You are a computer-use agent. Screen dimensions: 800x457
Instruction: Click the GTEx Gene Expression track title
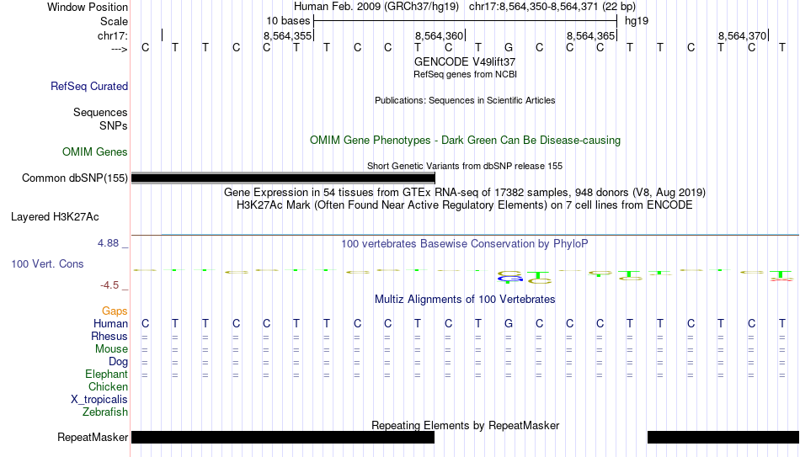(465, 192)
